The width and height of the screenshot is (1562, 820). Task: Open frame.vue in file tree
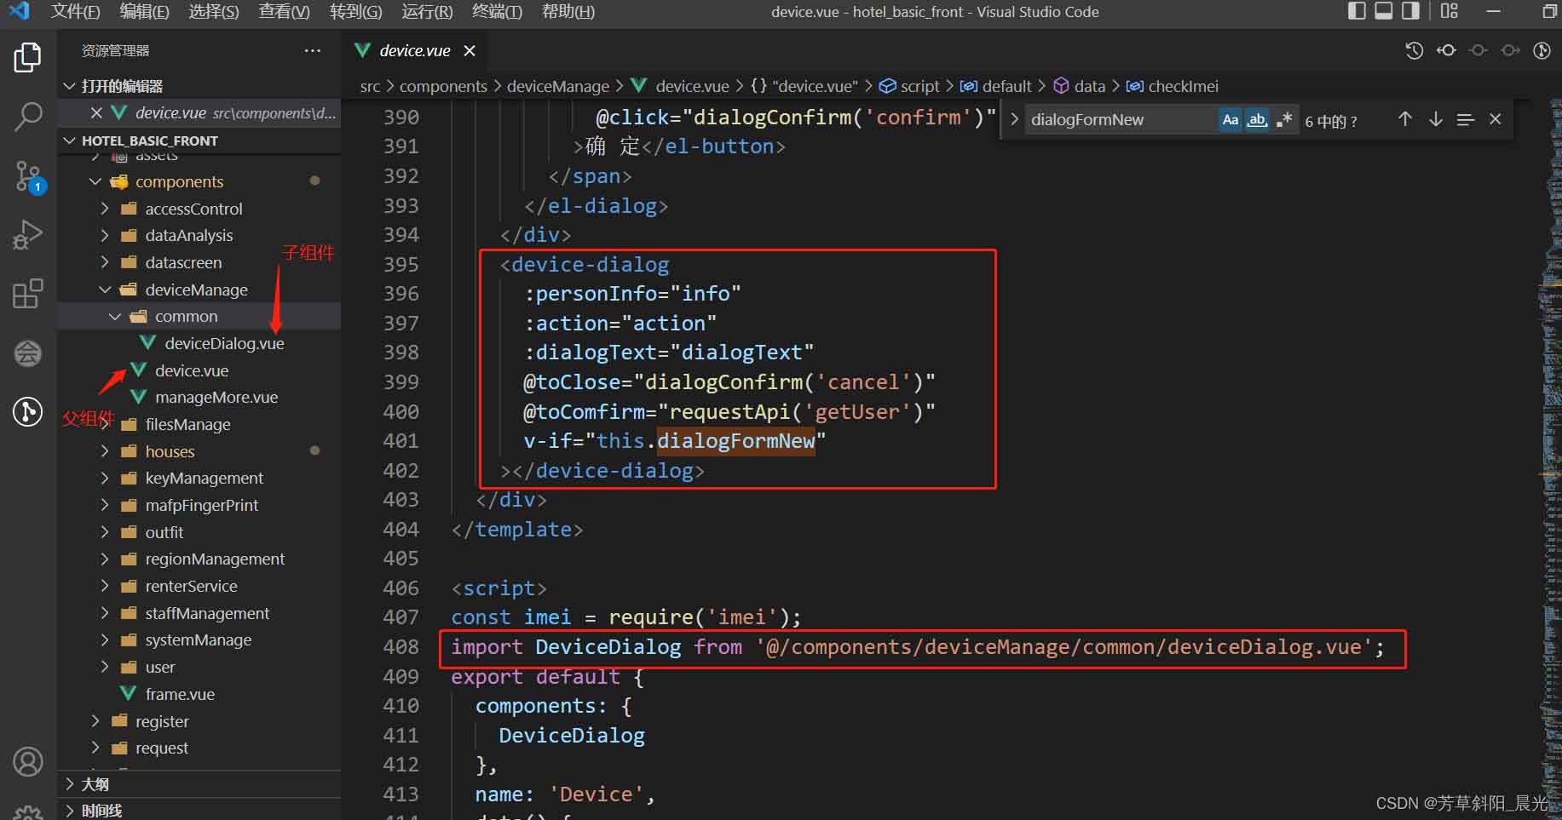tap(180, 695)
